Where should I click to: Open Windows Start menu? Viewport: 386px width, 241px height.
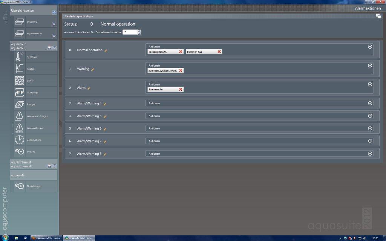5,238
